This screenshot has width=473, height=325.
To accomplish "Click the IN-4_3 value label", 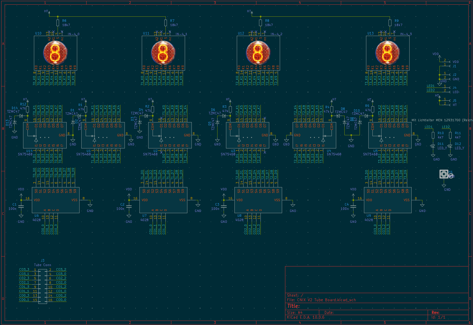I will coord(406,34).
